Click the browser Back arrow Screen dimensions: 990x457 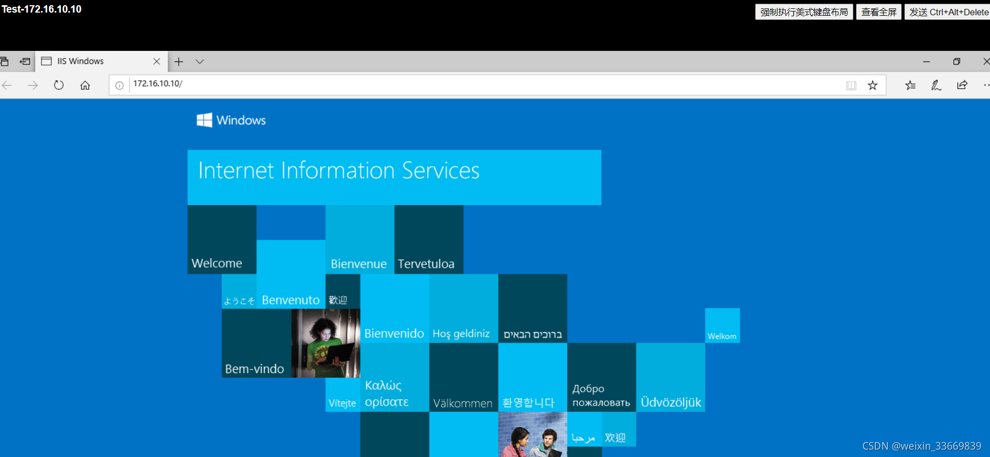(7, 85)
